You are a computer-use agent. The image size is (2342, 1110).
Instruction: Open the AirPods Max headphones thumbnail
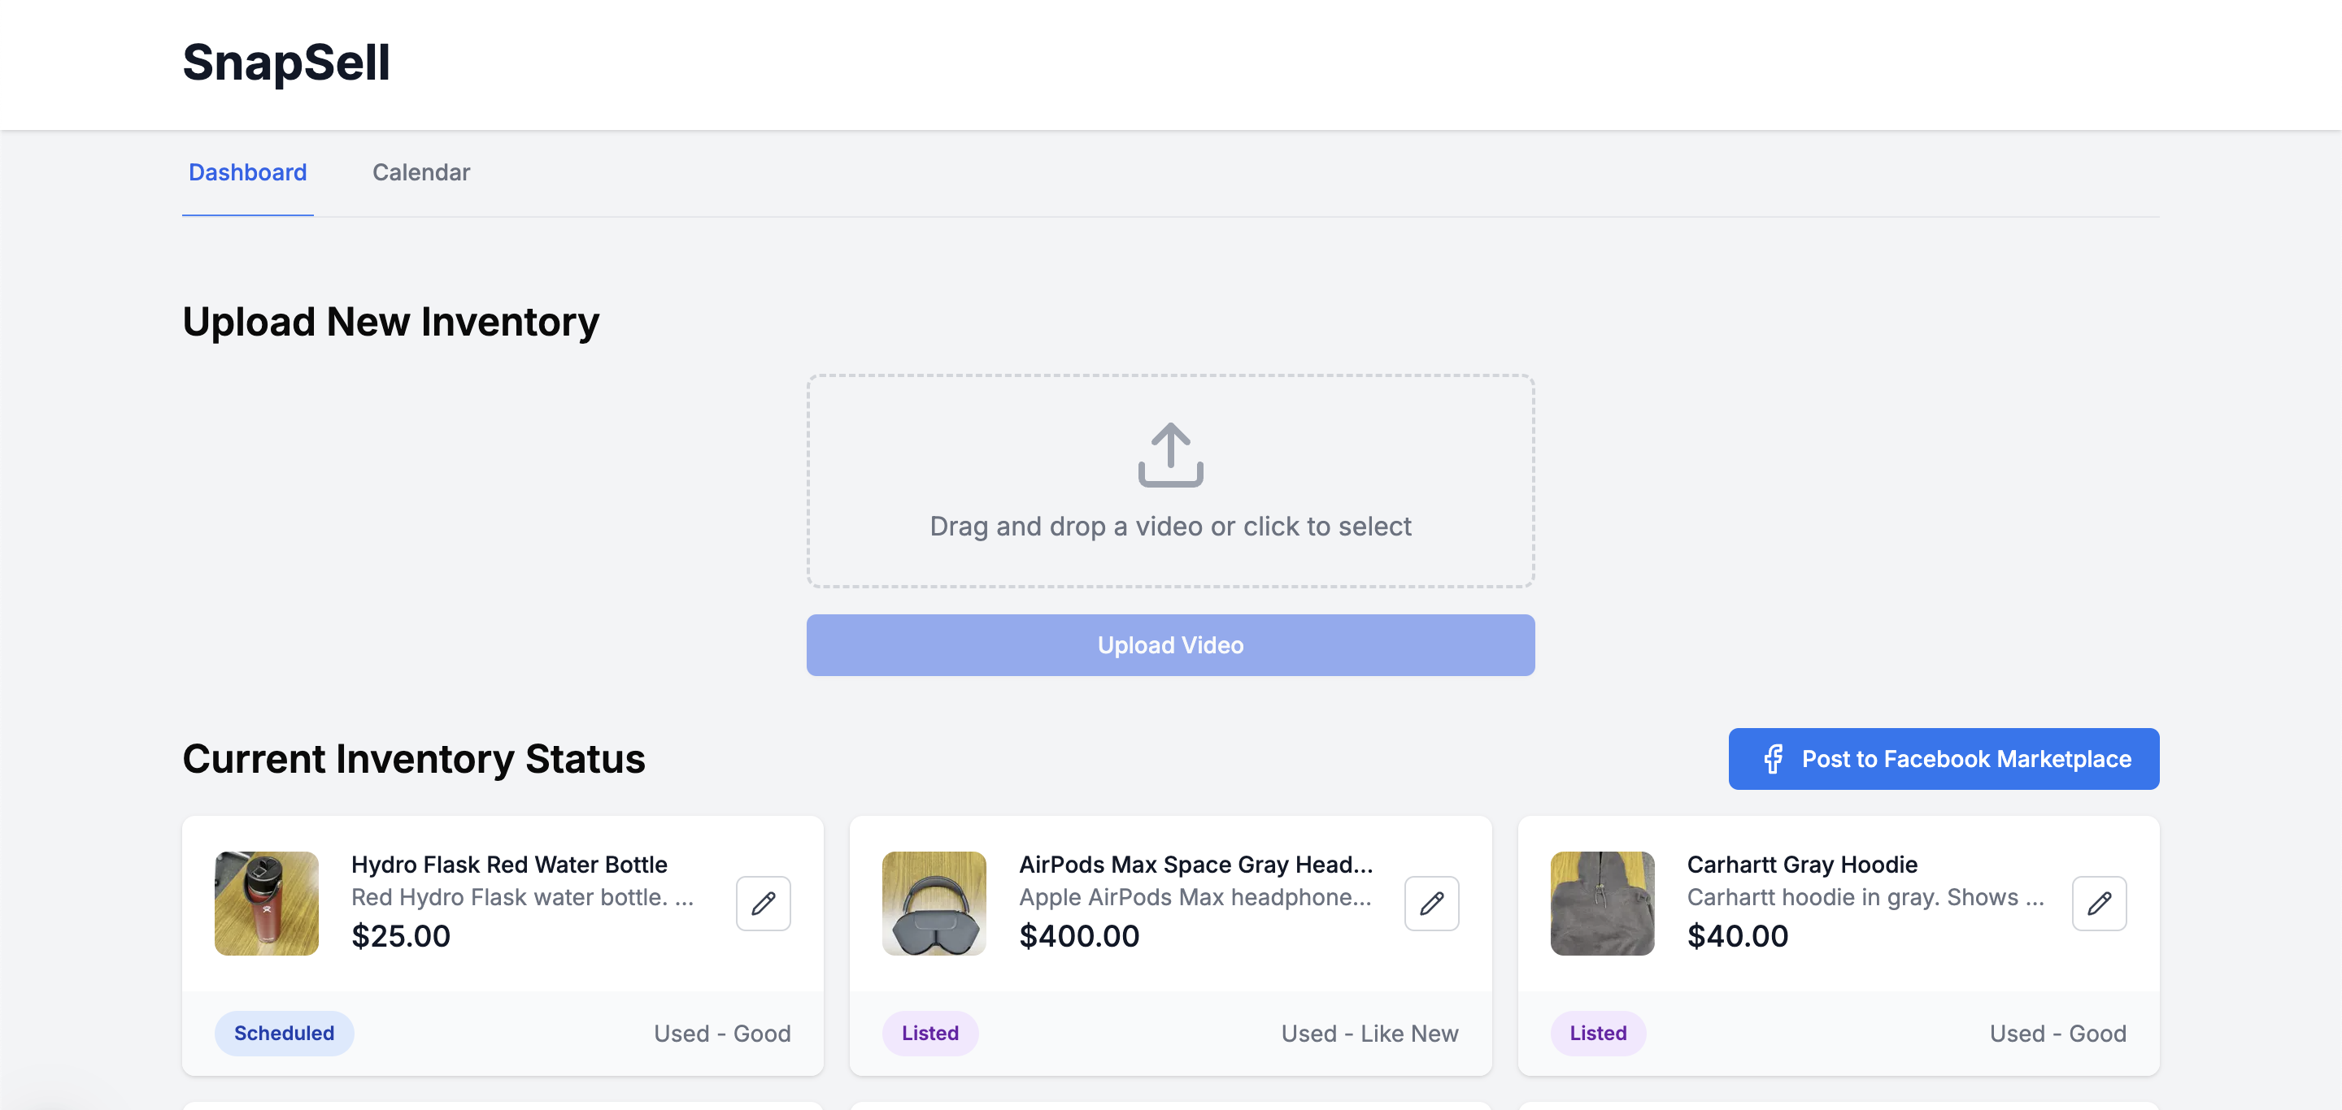tap(934, 903)
